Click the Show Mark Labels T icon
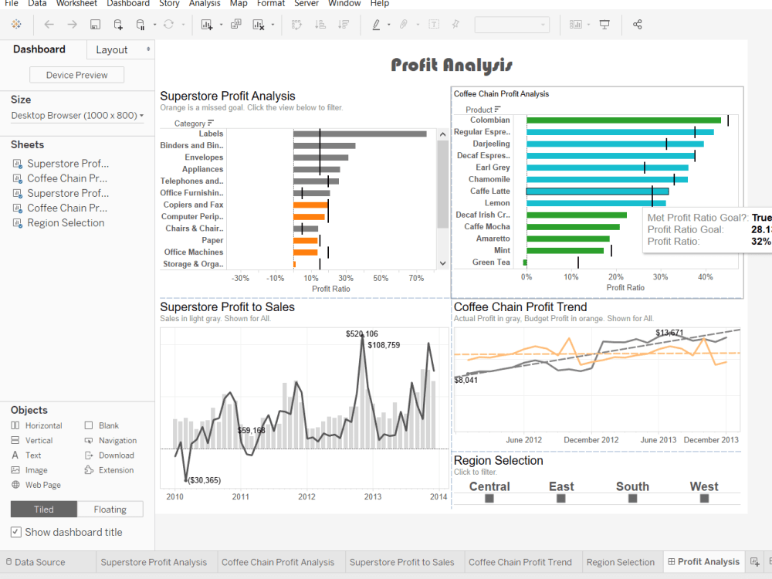The width and height of the screenshot is (772, 579). (434, 24)
